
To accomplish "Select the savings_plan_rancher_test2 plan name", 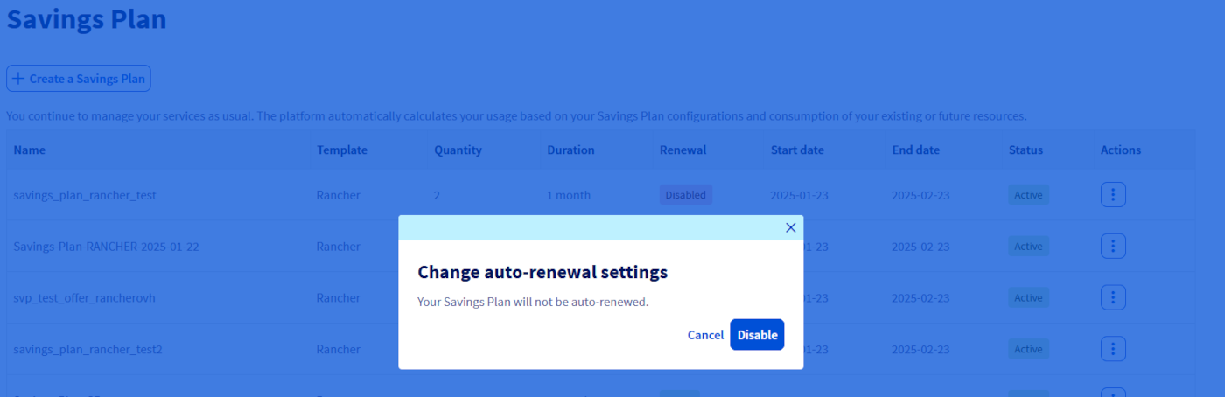I will pyautogui.click(x=88, y=350).
